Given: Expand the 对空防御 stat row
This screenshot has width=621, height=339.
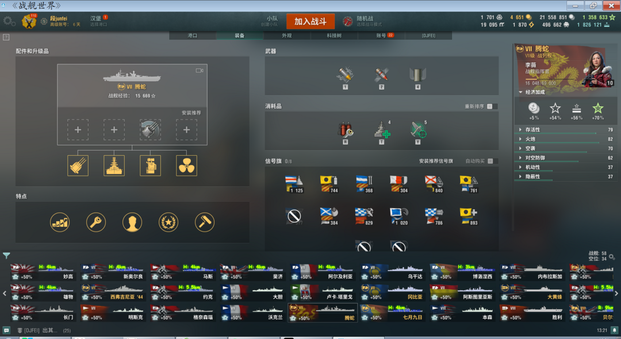Looking at the screenshot, I should 566,158.
